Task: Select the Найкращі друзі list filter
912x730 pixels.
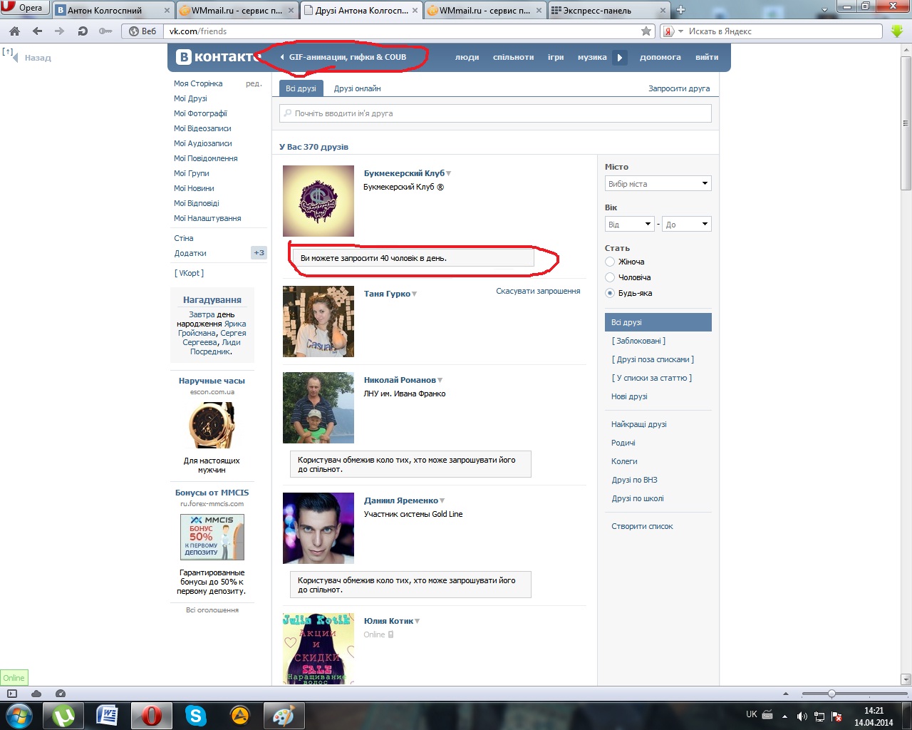Action: (x=639, y=424)
